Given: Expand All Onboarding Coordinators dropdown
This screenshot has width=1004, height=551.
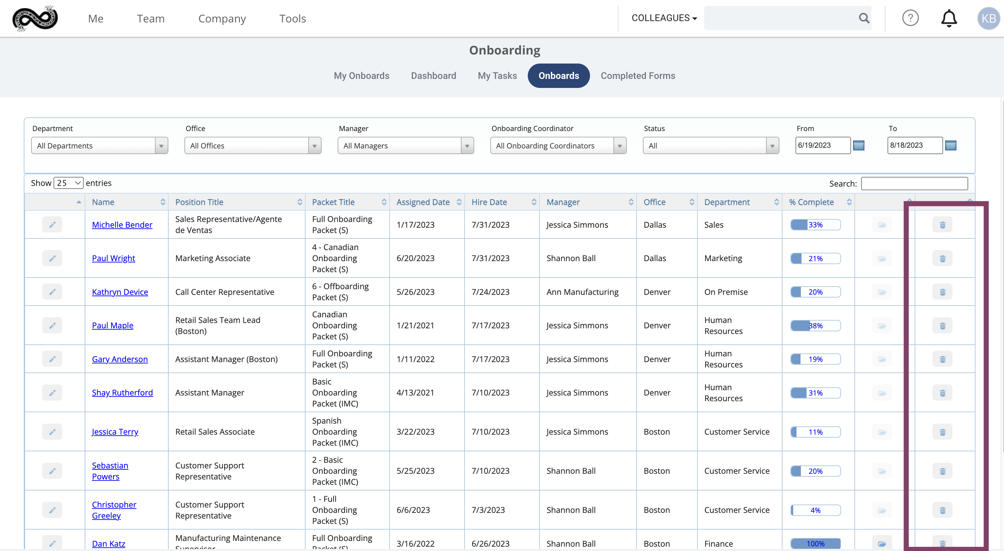Looking at the screenshot, I should pos(558,145).
